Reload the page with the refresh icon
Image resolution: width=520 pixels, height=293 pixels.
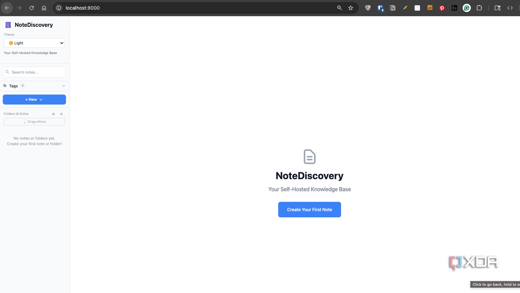32,8
